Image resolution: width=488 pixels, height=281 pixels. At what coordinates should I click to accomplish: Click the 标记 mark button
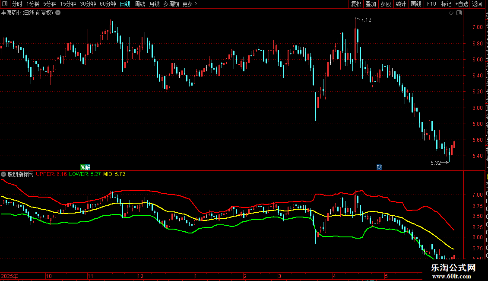pos(446,4)
